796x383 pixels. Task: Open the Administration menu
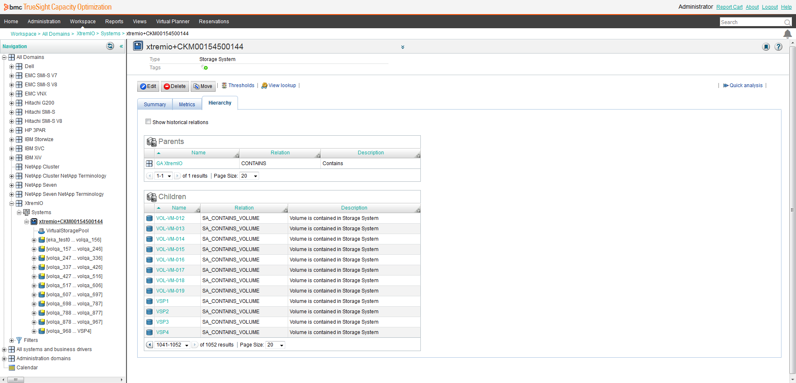click(44, 22)
